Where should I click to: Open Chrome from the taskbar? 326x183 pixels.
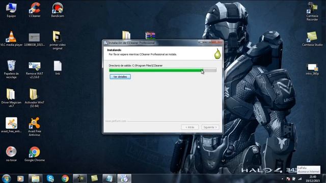65,178
